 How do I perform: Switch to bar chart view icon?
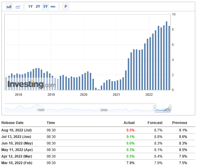[x=9, y=7]
